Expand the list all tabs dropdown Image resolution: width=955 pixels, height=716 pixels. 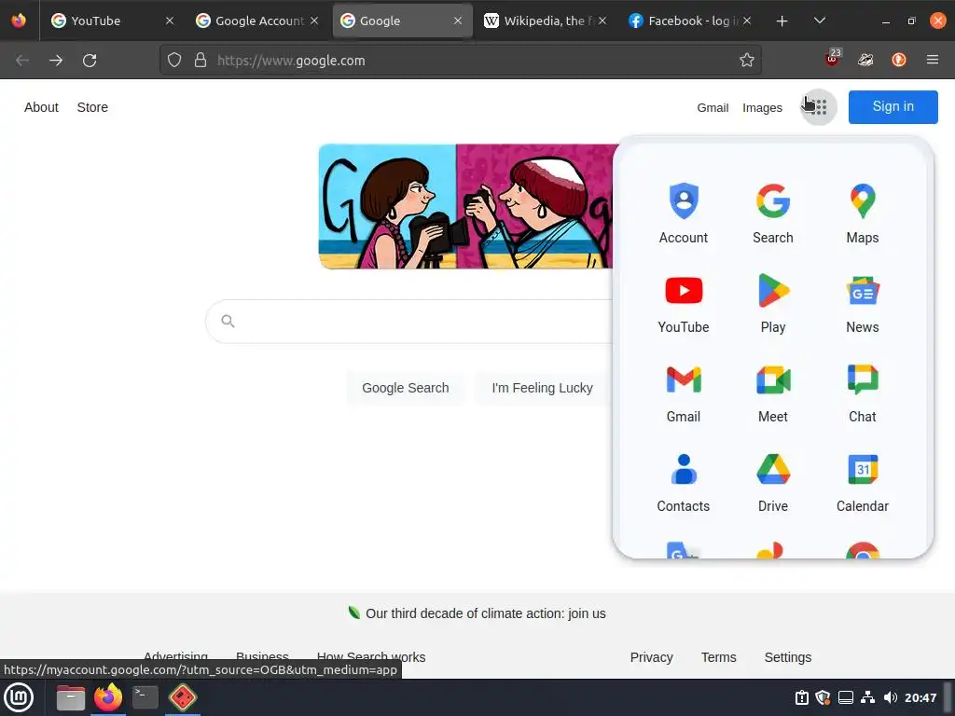pyautogui.click(x=819, y=21)
